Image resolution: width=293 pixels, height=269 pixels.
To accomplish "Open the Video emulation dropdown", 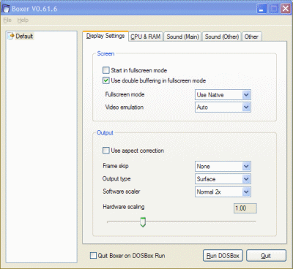I will click(x=223, y=107).
